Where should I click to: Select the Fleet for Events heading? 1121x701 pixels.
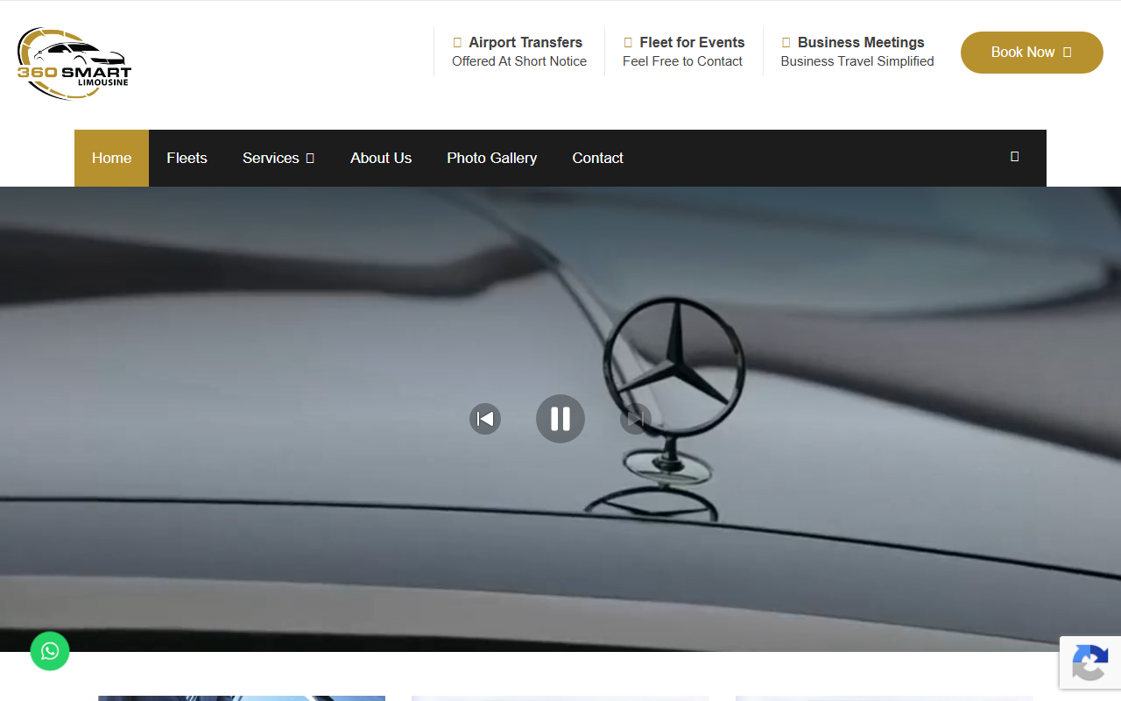(692, 42)
